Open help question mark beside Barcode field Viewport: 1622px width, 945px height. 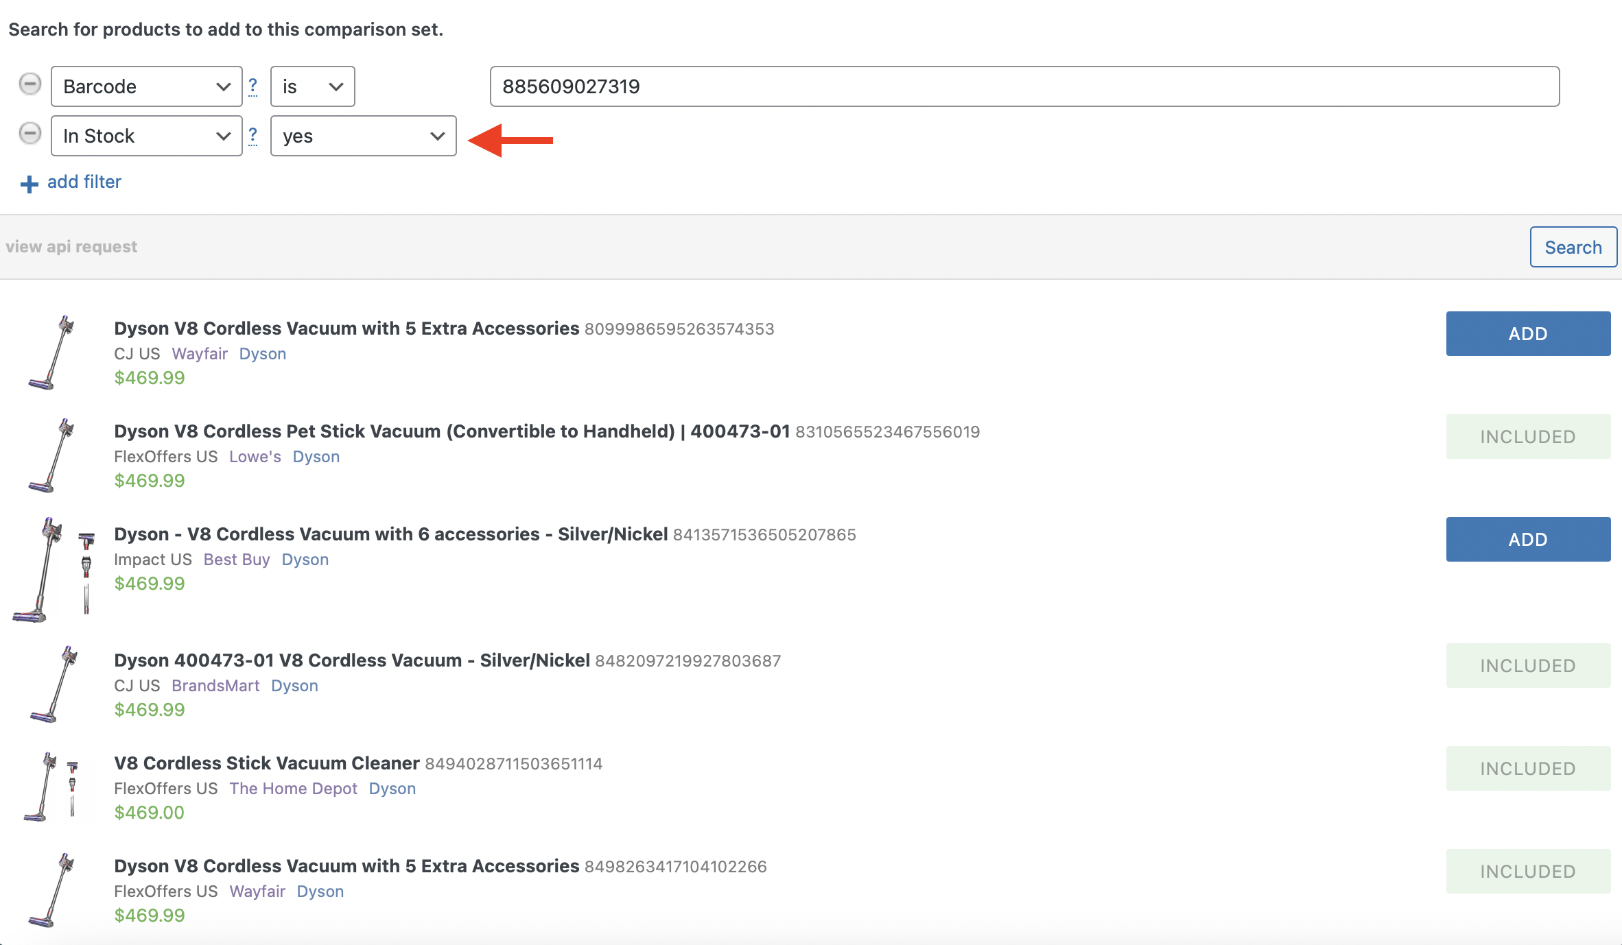tap(253, 86)
